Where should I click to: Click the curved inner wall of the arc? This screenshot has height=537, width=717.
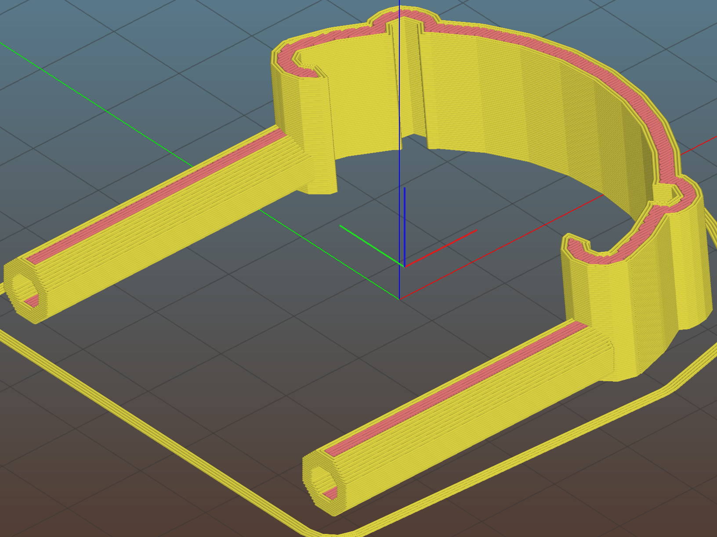tap(505, 101)
